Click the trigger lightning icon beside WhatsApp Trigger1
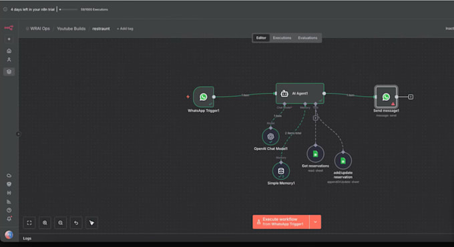The width and height of the screenshot is (454, 247). tap(188, 97)
